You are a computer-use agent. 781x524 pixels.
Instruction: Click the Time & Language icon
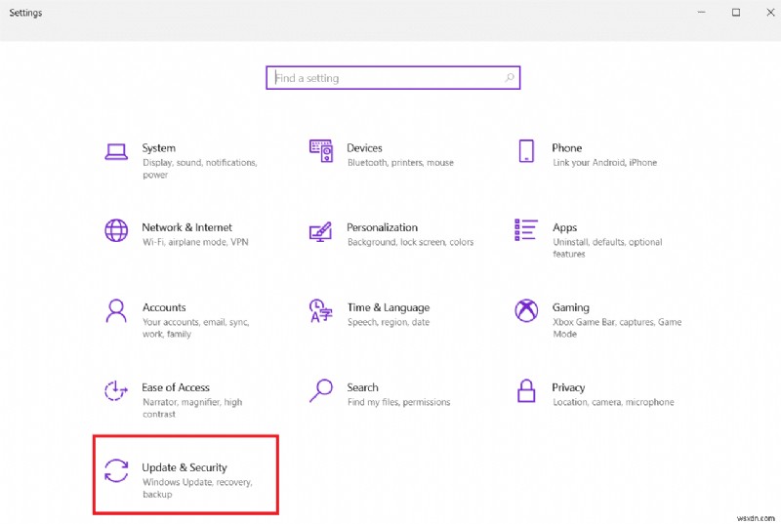[x=321, y=311]
